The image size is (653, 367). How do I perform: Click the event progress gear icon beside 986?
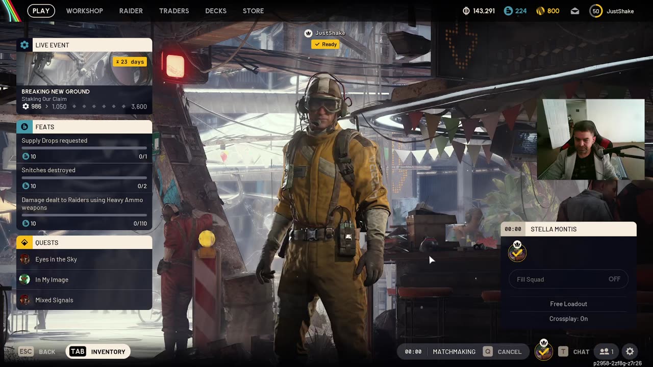coord(26,107)
